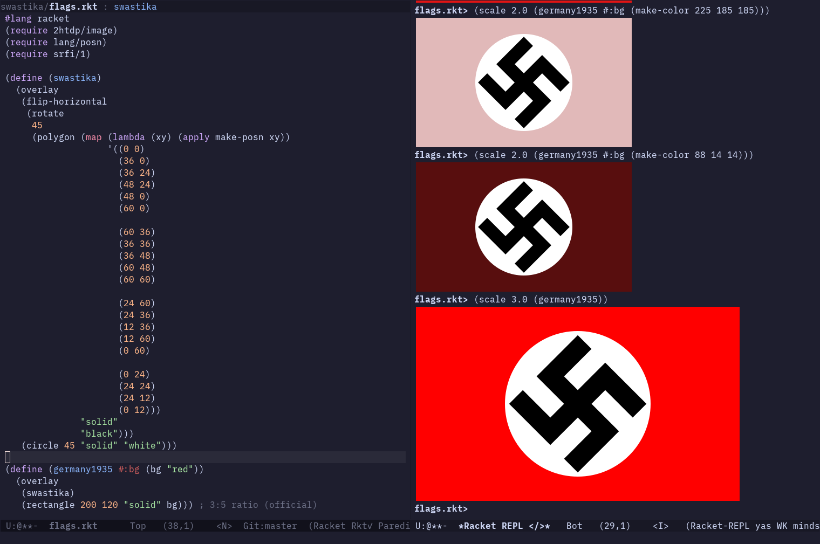Click the '; 3:5 ratio (official)' comment
This screenshot has height=544, width=820.
point(258,505)
